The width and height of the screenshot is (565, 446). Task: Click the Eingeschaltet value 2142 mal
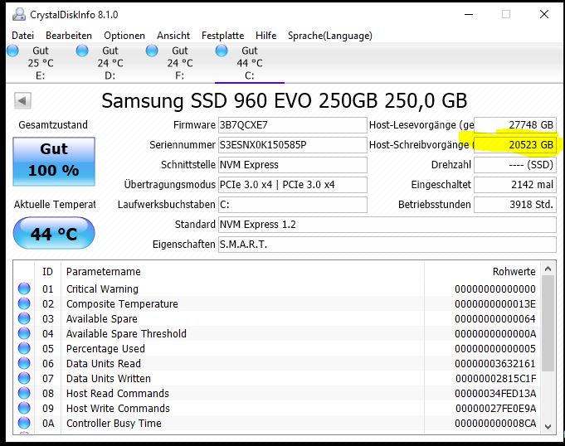click(515, 185)
